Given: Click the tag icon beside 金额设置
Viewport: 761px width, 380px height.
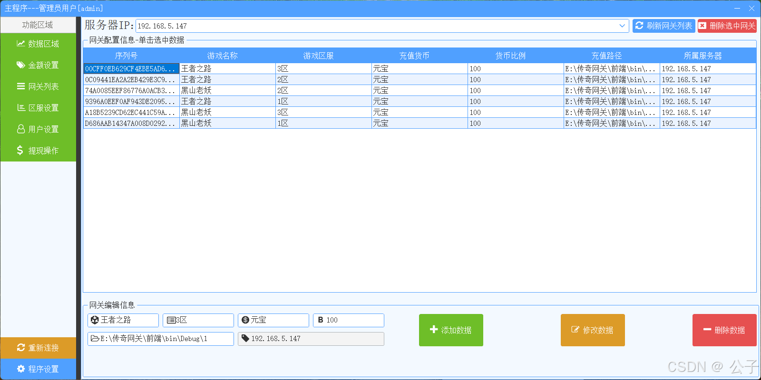Looking at the screenshot, I should coord(20,65).
